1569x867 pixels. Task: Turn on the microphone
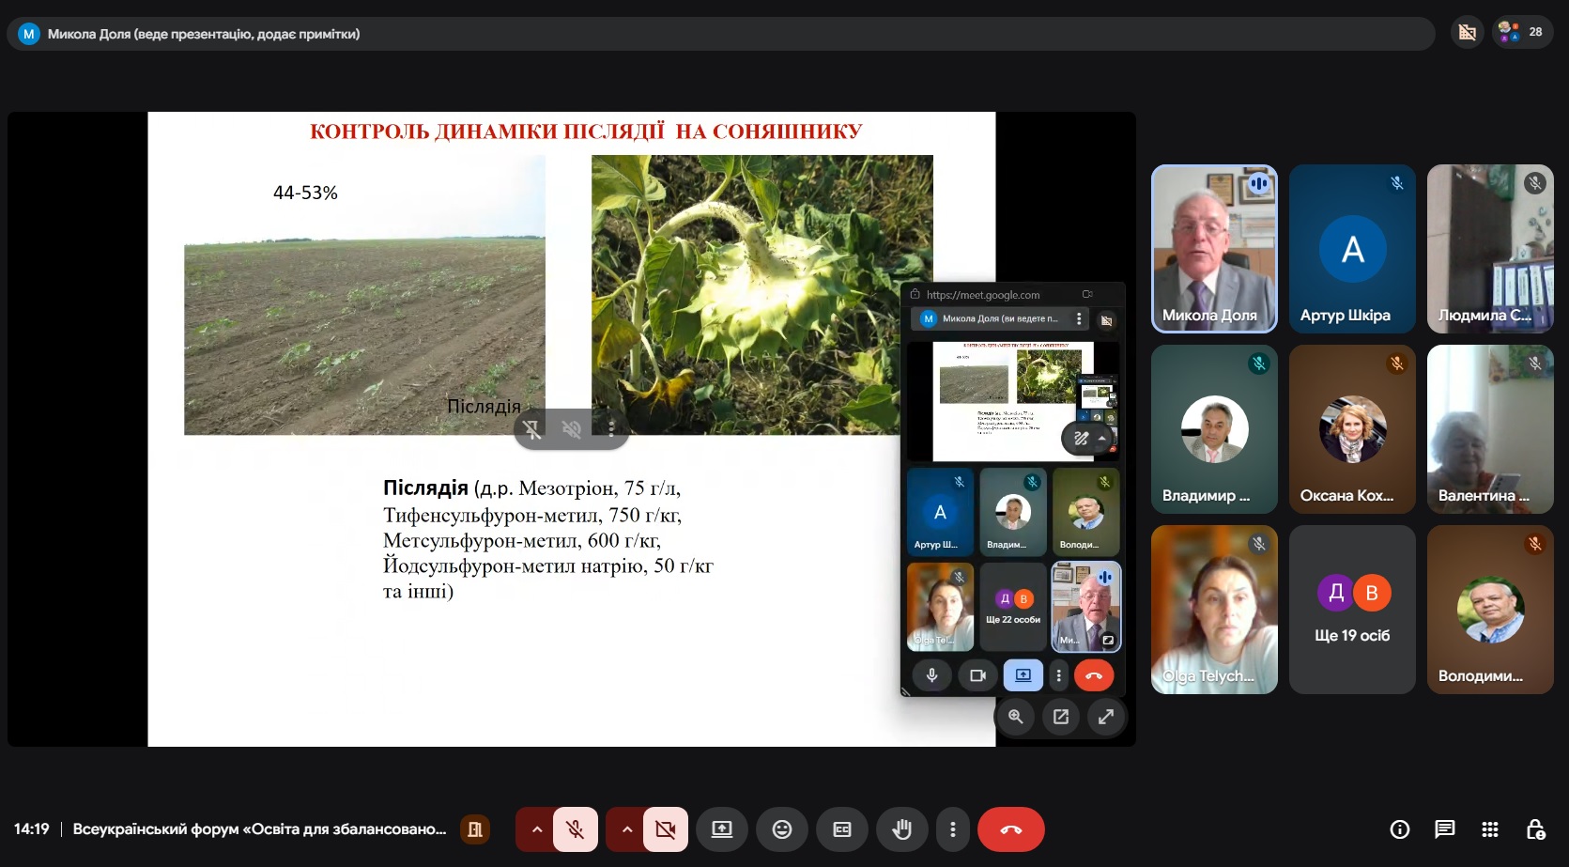[x=575, y=829]
